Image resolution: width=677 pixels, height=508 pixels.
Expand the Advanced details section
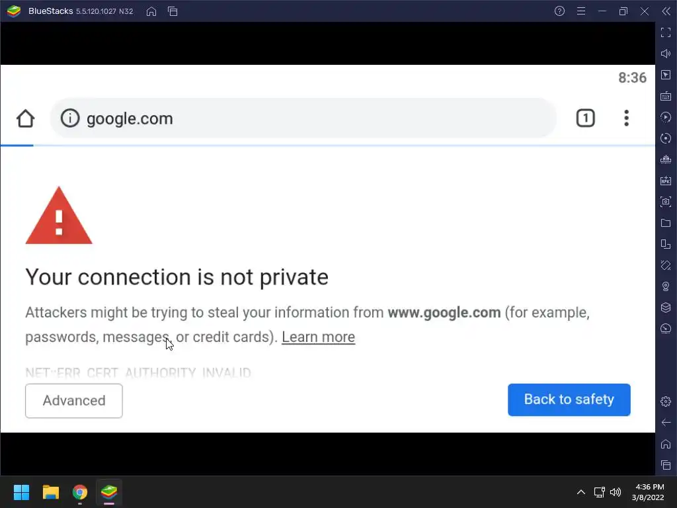[74, 401]
